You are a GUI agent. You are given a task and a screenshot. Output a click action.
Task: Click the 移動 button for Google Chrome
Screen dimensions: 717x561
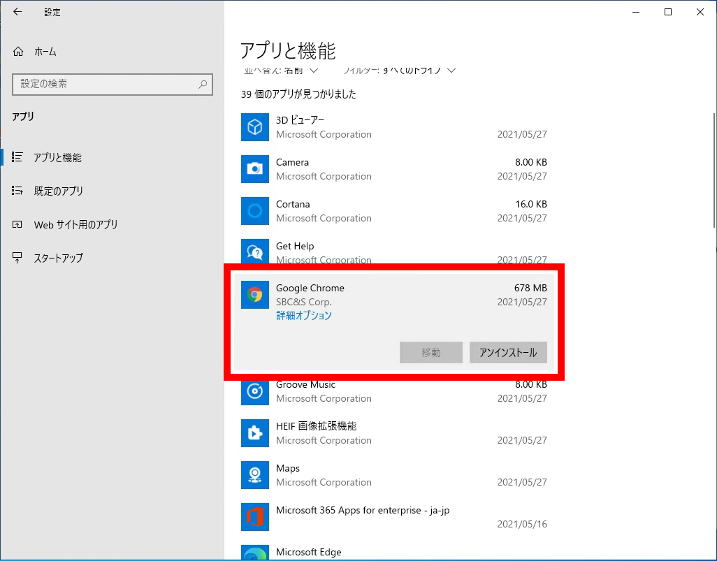tap(430, 353)
